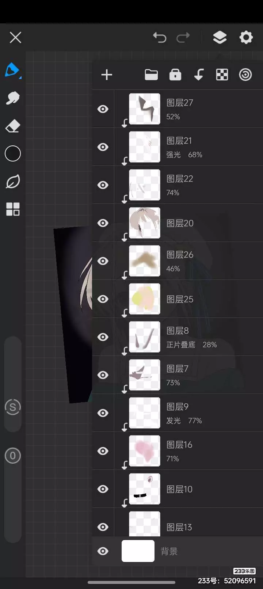
Task: Open blend mode 强光 on 图层21
Action: coord(174,155)
